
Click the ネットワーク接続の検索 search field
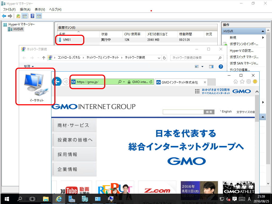coord(197,58)
